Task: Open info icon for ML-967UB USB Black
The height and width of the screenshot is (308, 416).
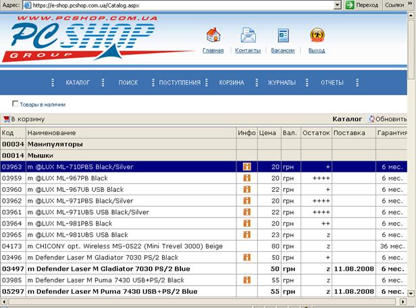Action: click(247, 190)
